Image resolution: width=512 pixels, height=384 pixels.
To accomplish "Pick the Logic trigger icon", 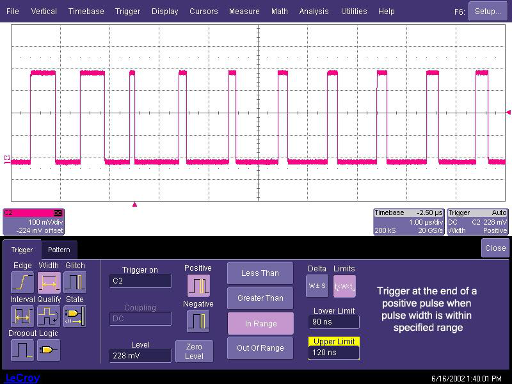I will (x=48, y=349).
